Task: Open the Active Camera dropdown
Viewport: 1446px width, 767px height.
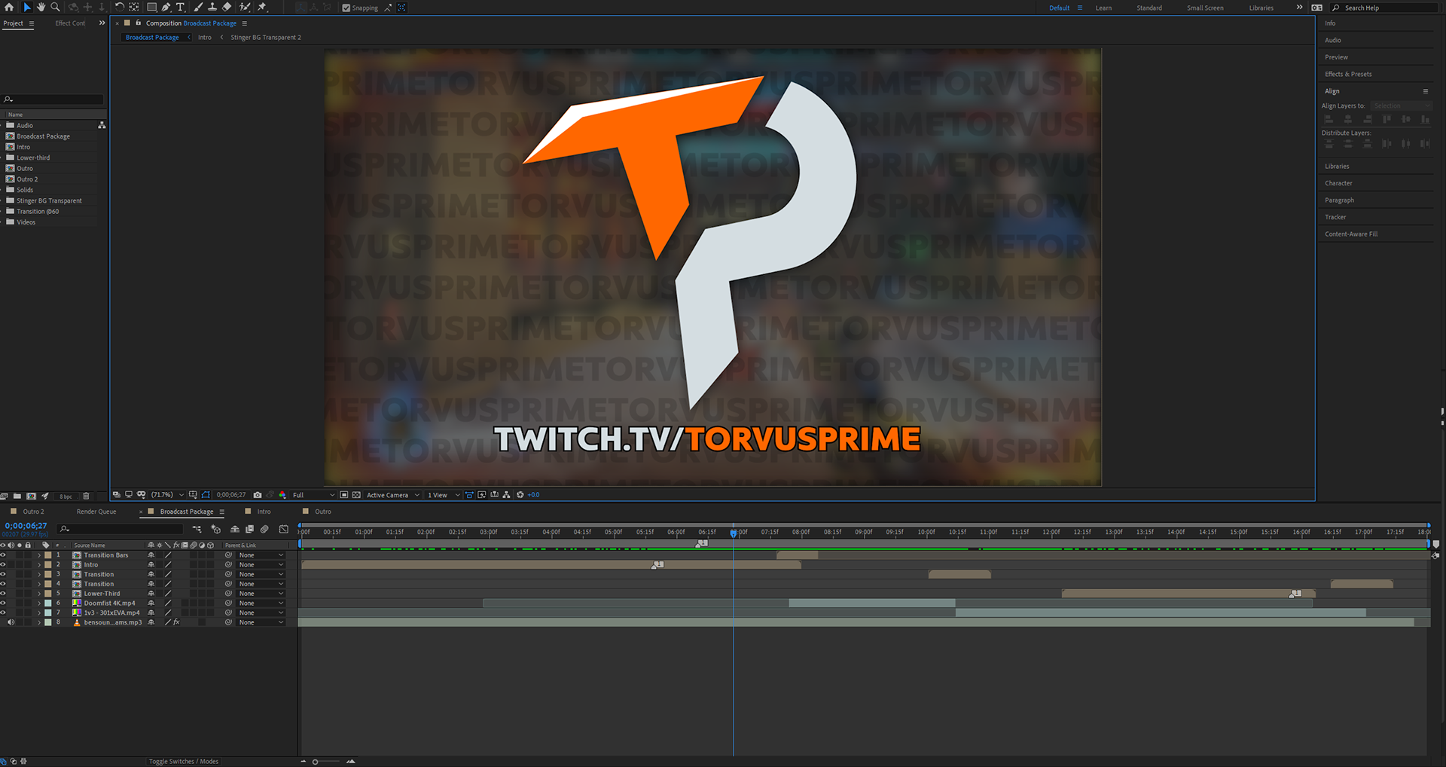Action: 392,495
